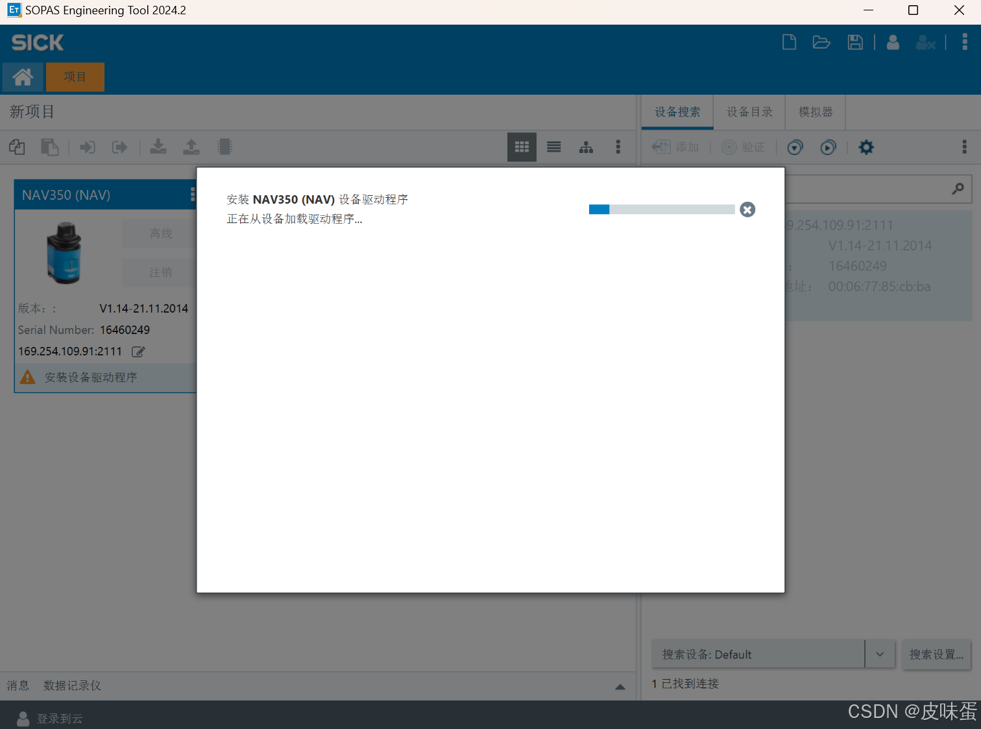
Task: Select the found device entry V1.14-21.11.2014
Action: 878,266
